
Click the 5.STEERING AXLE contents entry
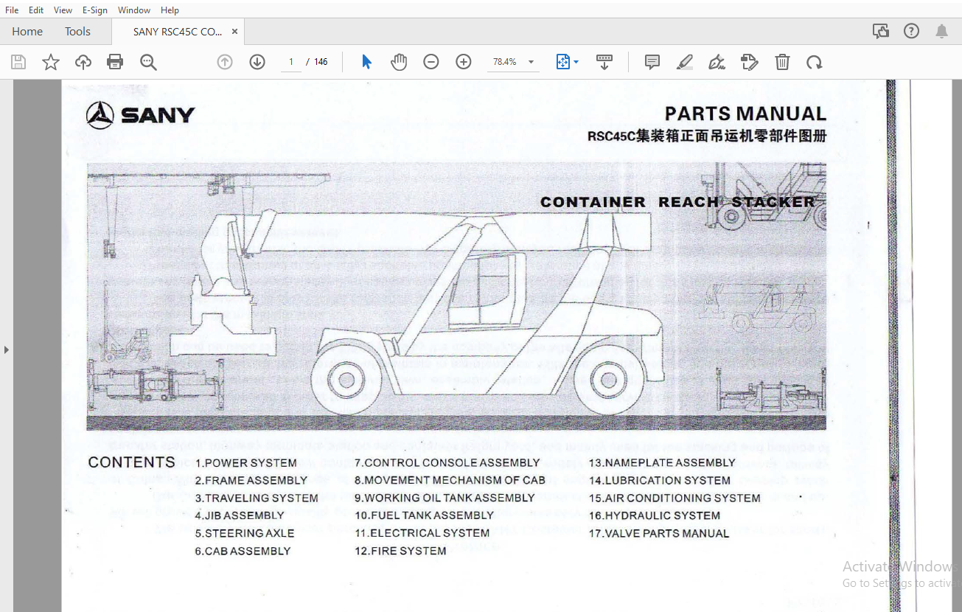(245, 533)
